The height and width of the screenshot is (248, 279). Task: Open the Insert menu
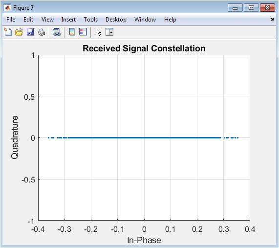pyautogui.click(x=68, y=20)
